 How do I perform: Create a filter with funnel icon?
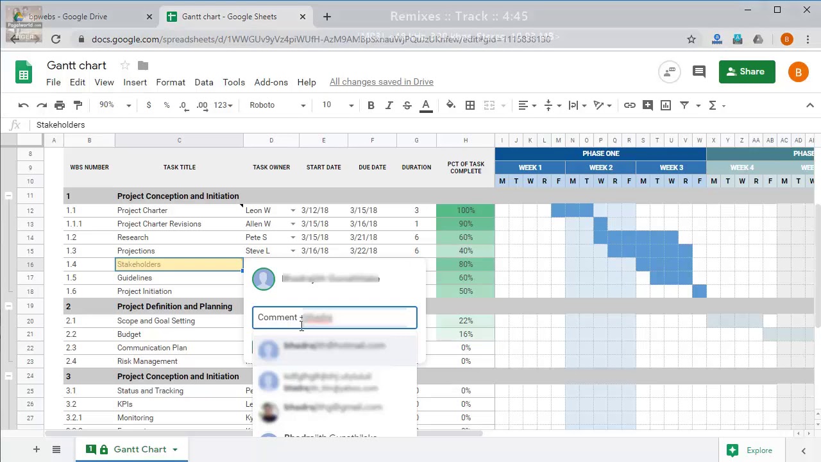684,105
